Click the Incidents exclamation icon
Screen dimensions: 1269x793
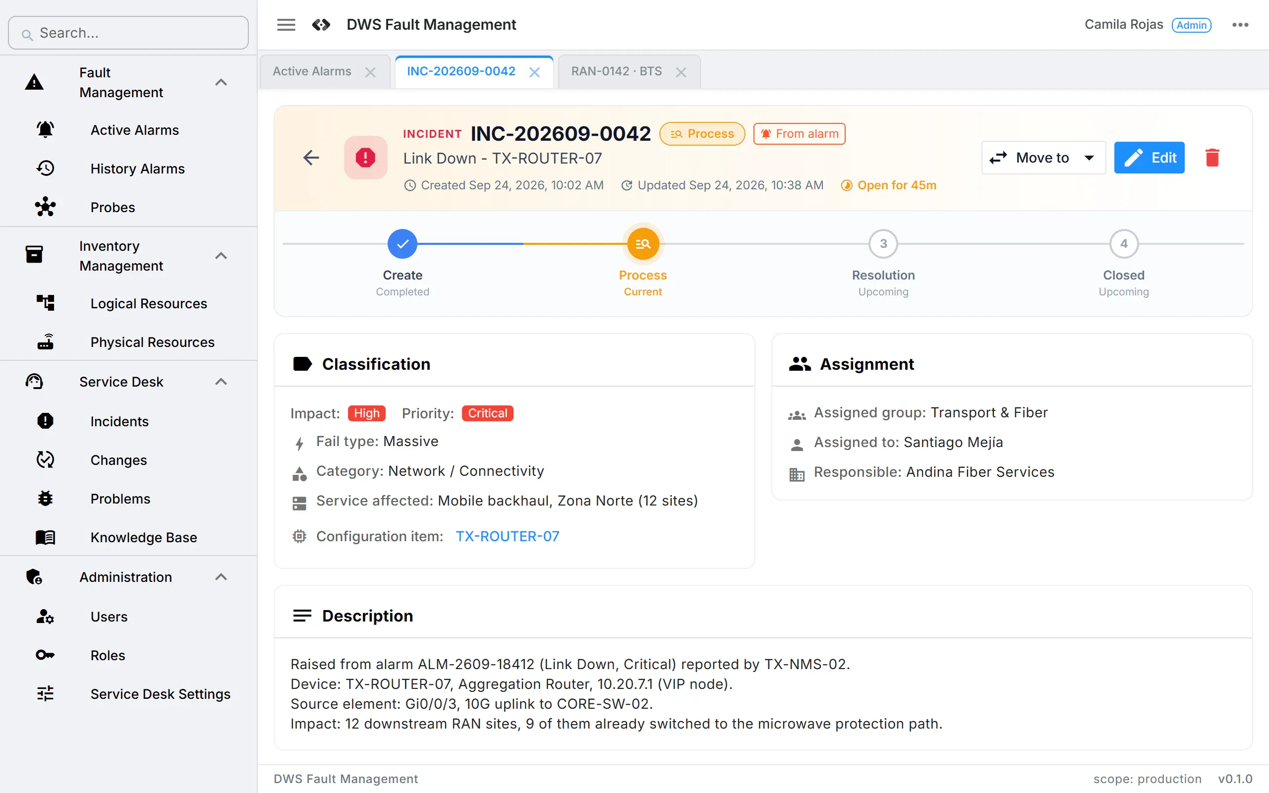tap(46, 421)
